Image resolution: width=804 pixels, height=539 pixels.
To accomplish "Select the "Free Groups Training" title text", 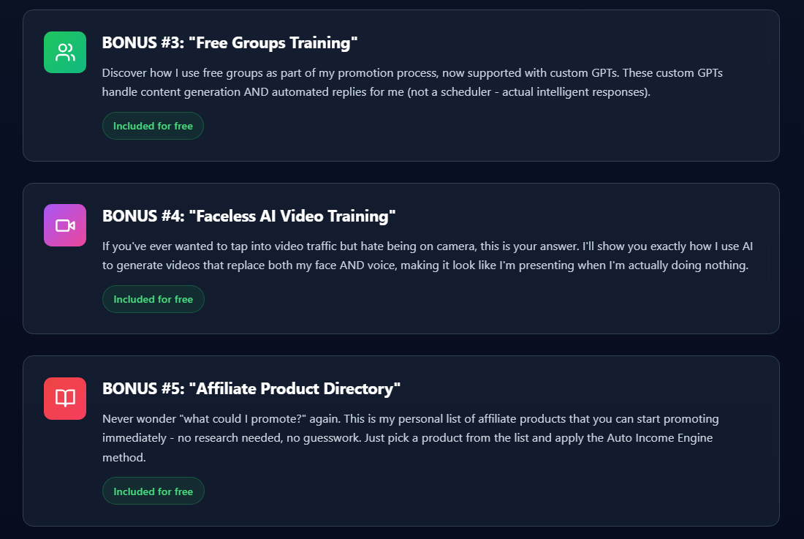I will [273, 43].
